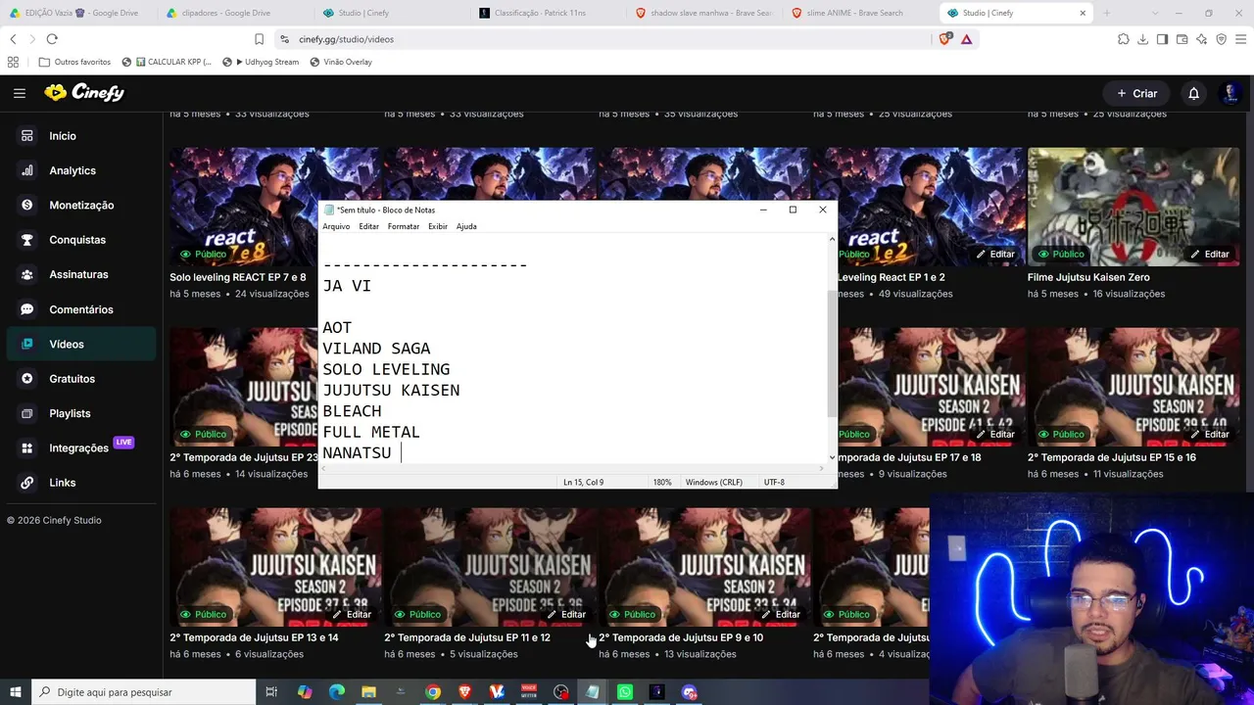Open the browser main menu icon

(x=1240, y=39)
